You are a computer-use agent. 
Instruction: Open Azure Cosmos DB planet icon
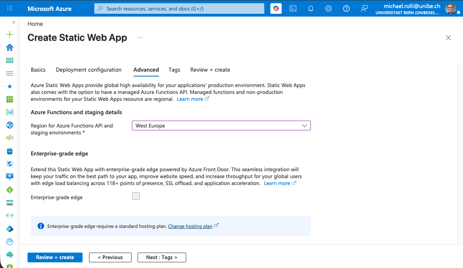click(10, 164)
